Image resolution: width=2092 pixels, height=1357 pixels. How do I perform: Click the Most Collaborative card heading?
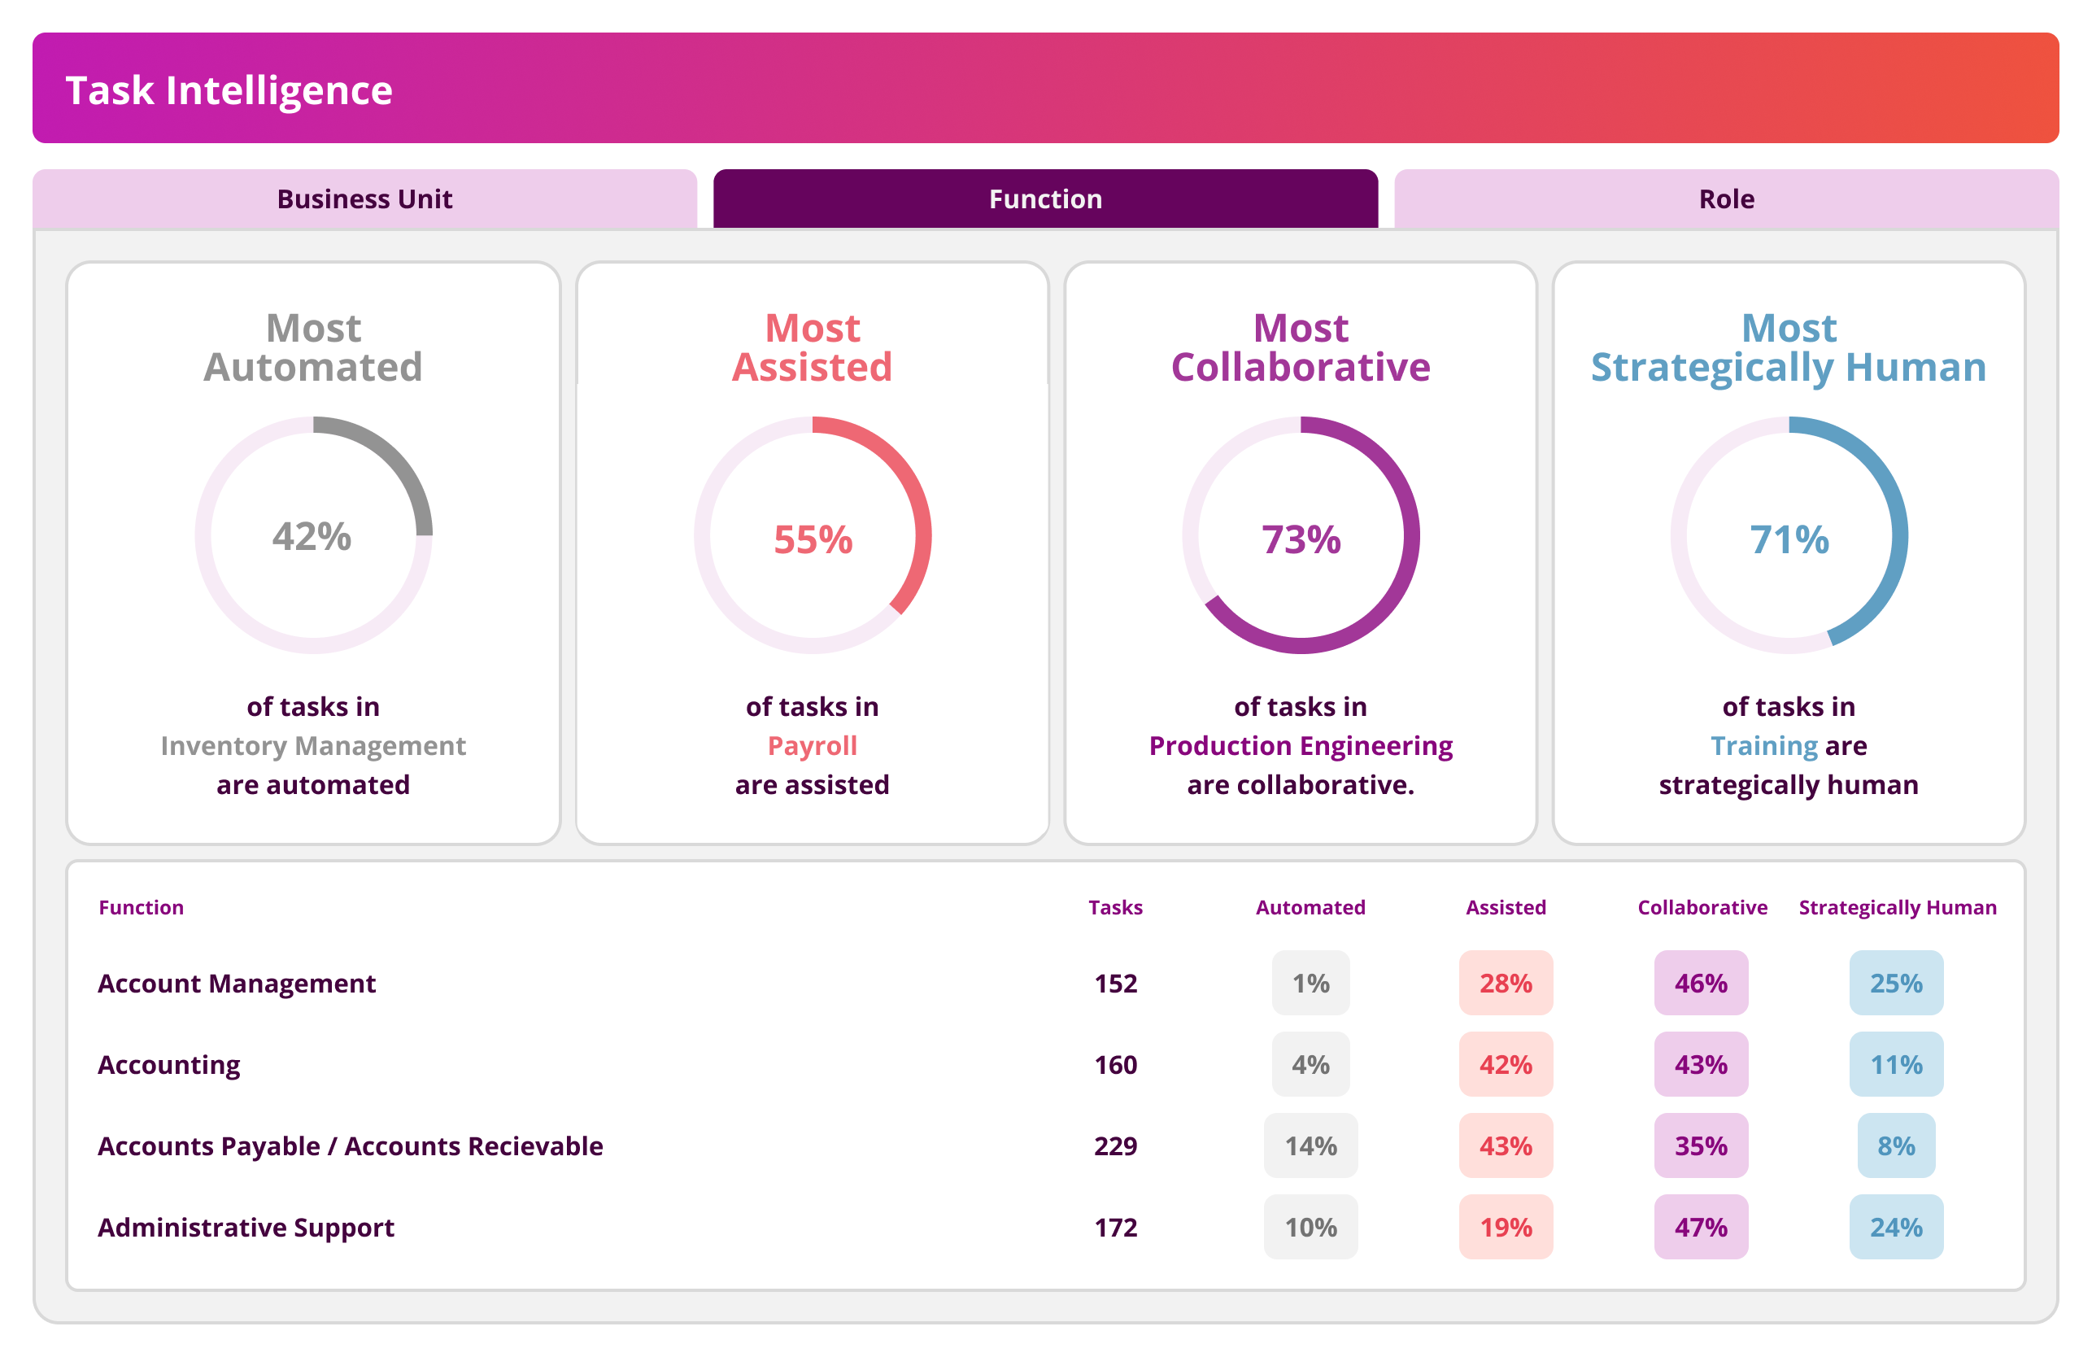point(1301,347)
